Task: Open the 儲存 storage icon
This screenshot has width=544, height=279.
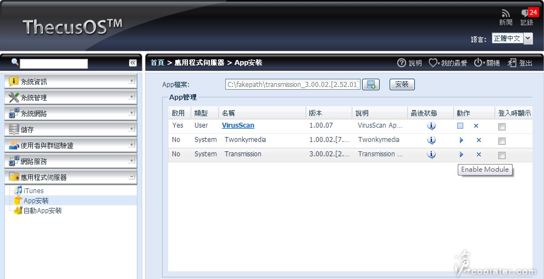Action: tap(14, 129)
